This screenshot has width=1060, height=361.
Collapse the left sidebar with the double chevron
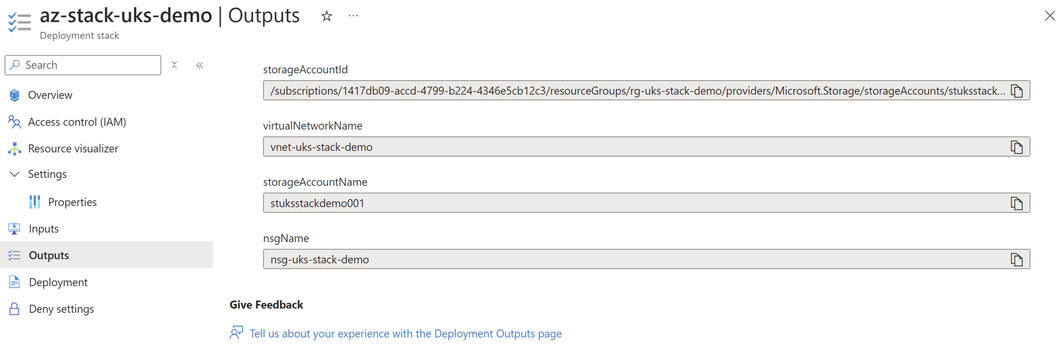click(x=199, y=65)
